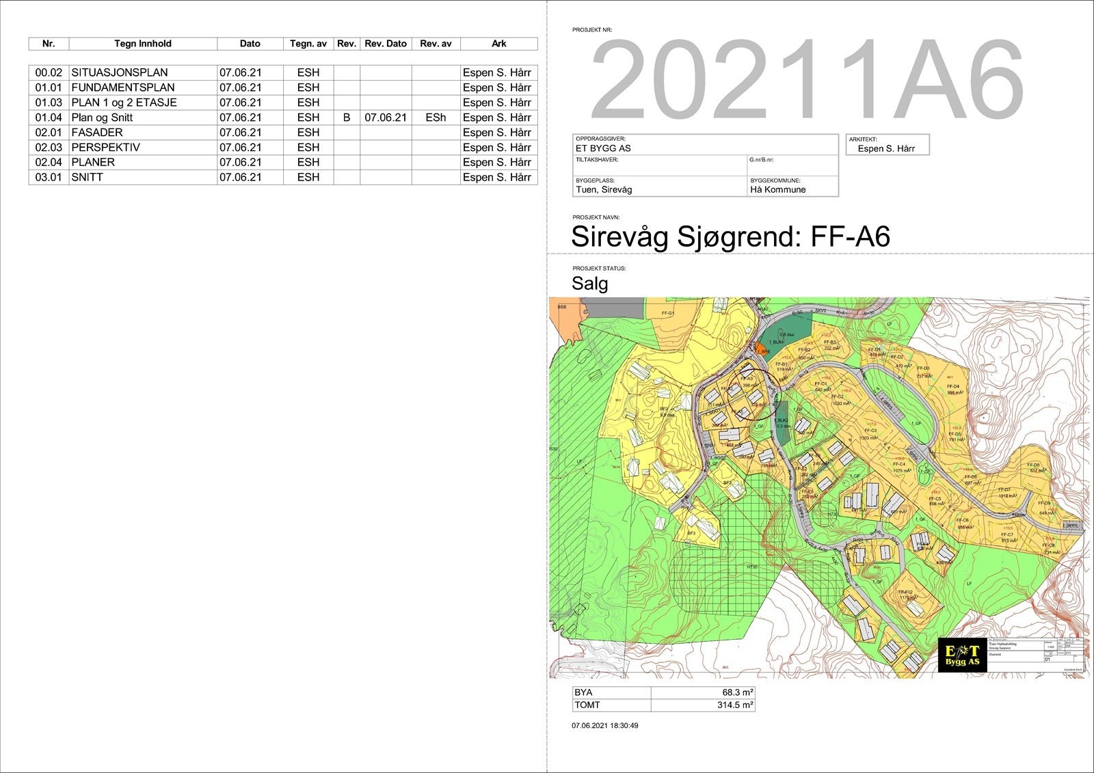Click drawing number '01.03'
Image resolution: width=1094 pixels, height=773 pixels.
pyautogui.click(x=49, y=103)
